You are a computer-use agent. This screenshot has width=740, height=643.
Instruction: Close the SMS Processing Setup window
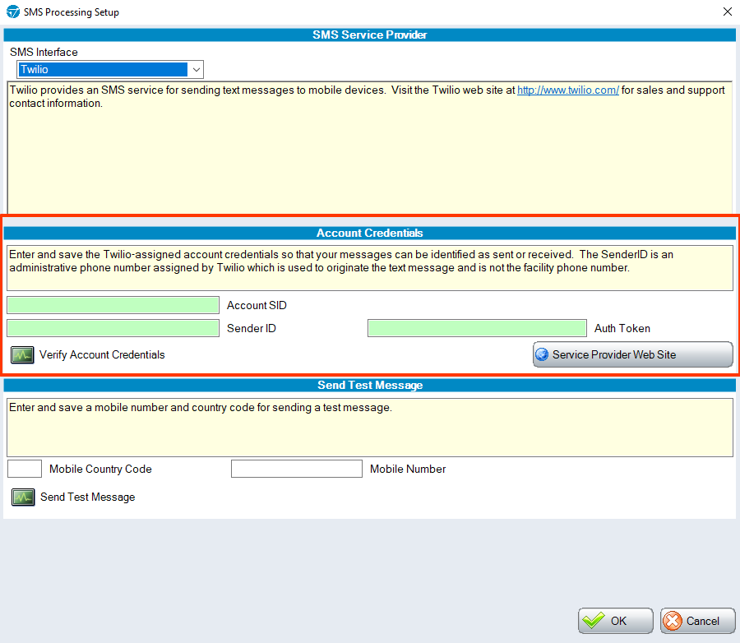point(728,12)
